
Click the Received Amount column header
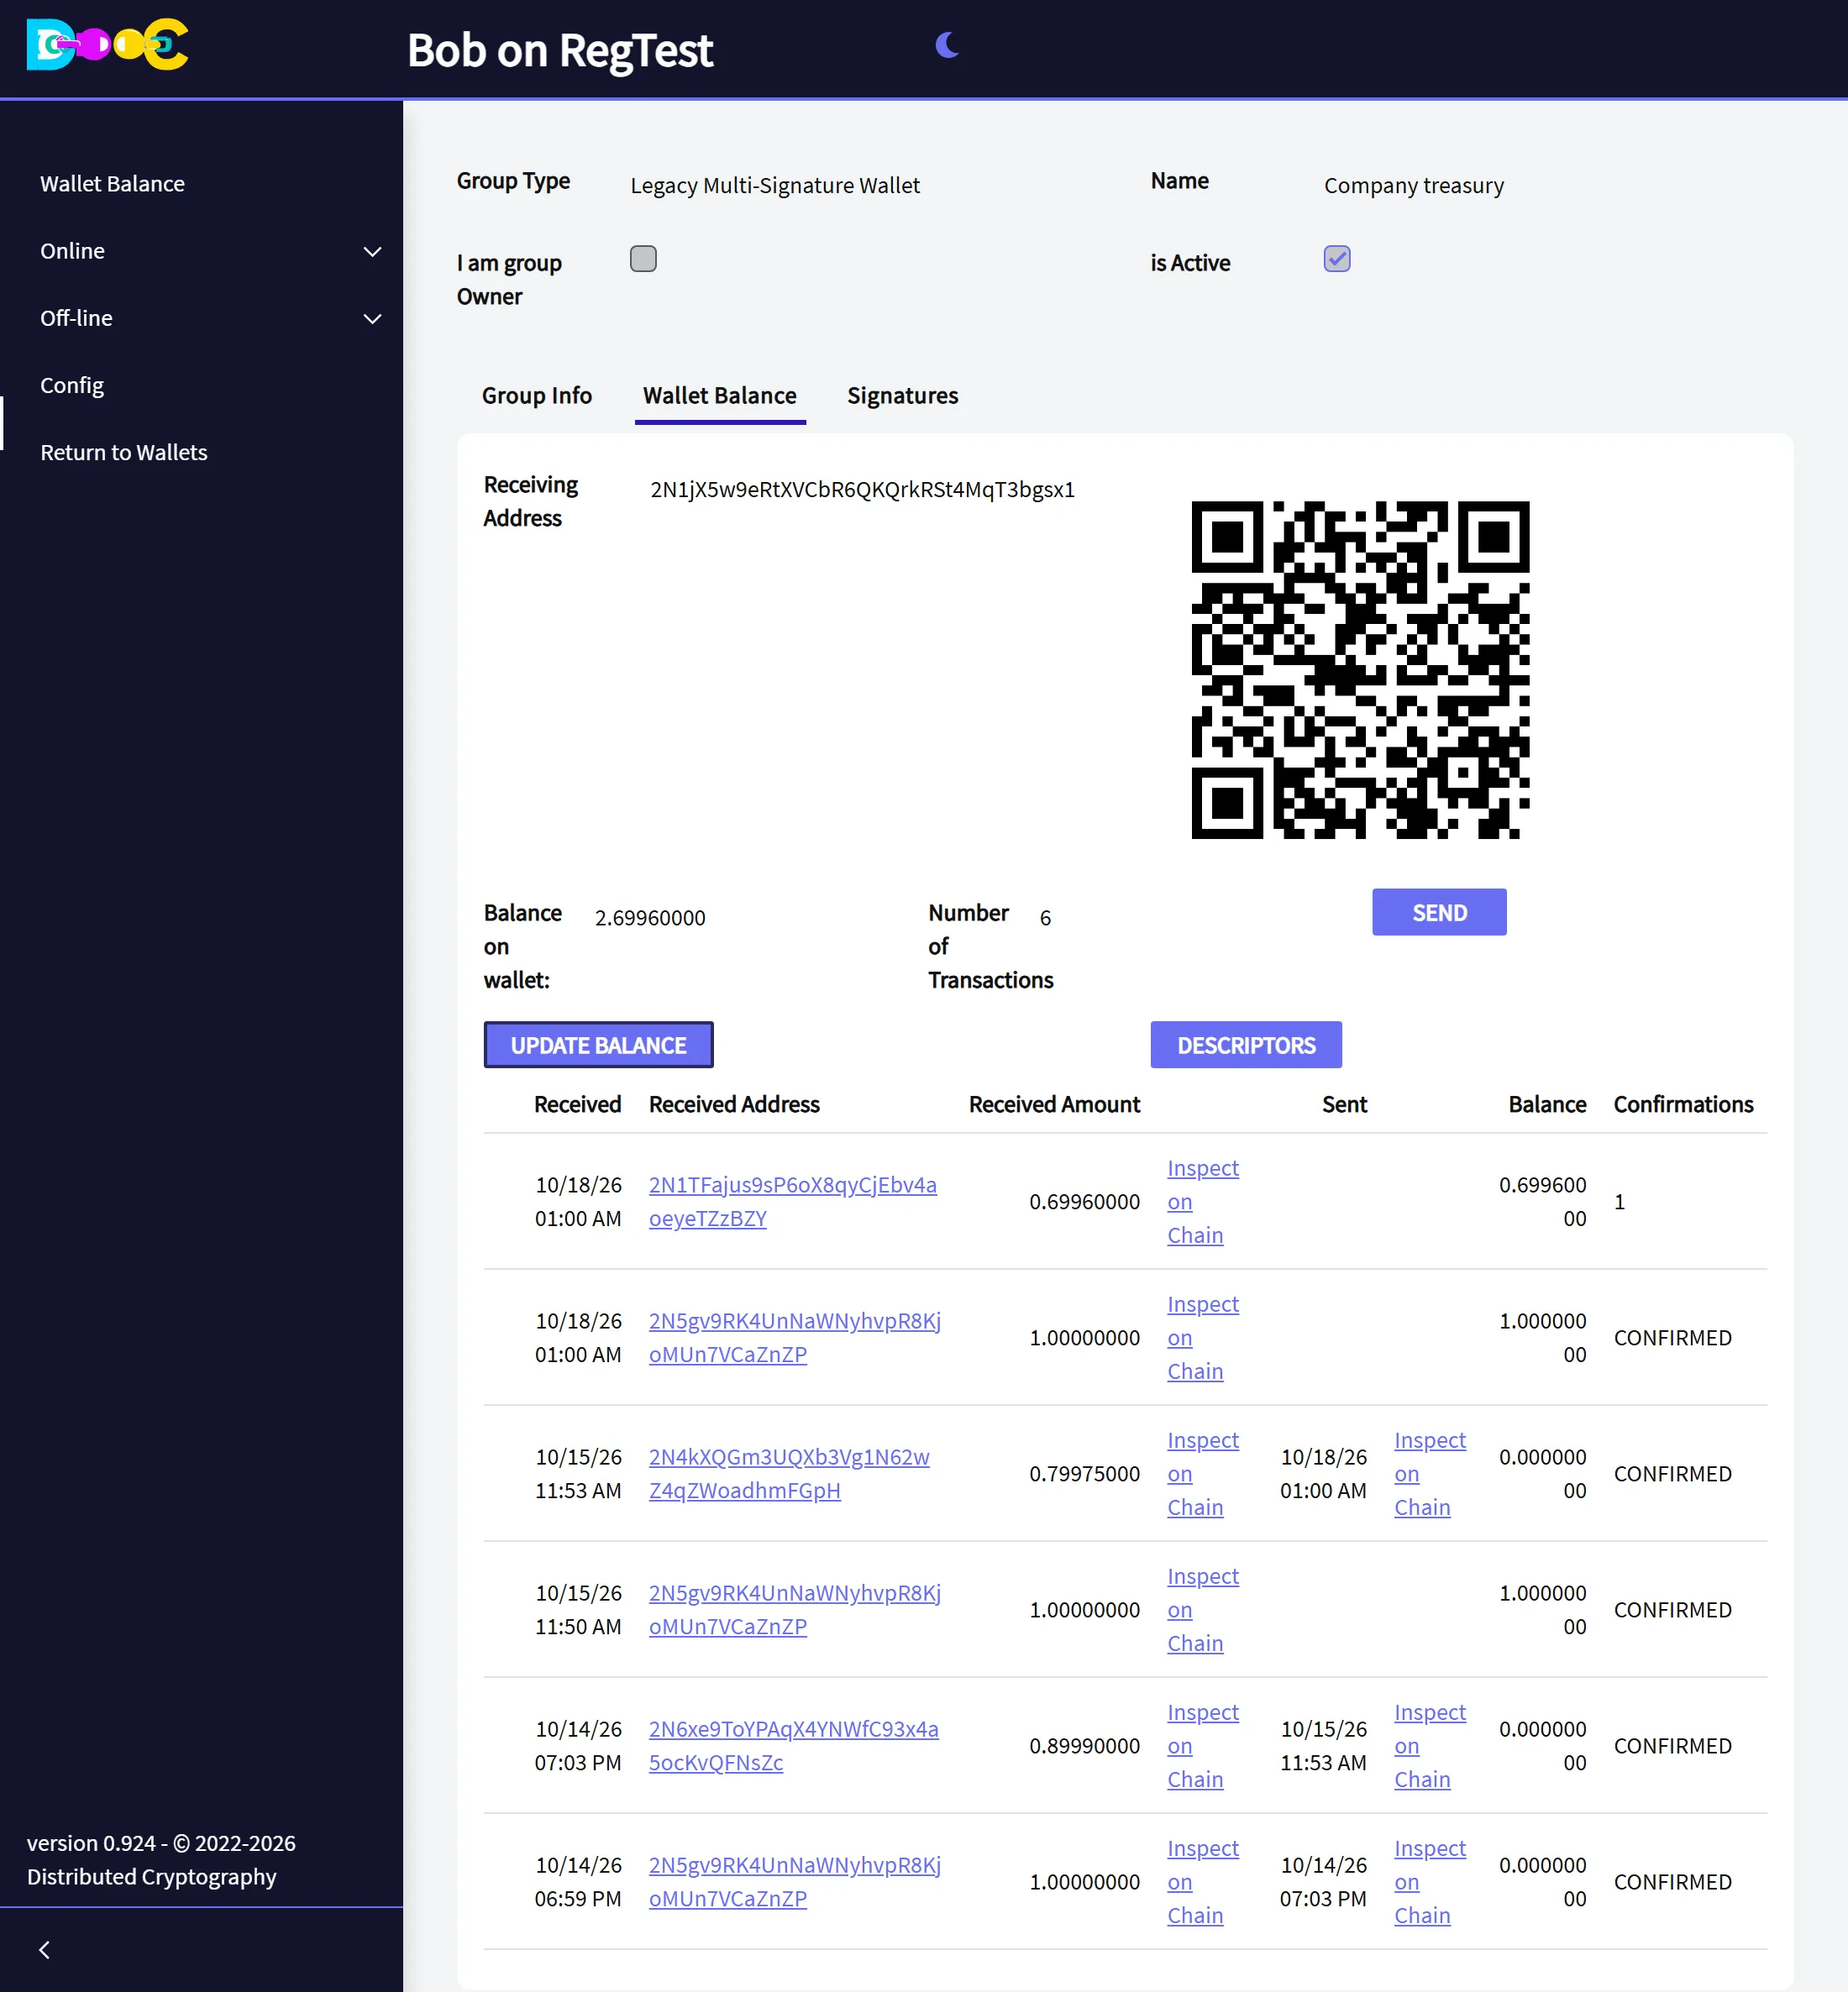coord(1054,1104)
